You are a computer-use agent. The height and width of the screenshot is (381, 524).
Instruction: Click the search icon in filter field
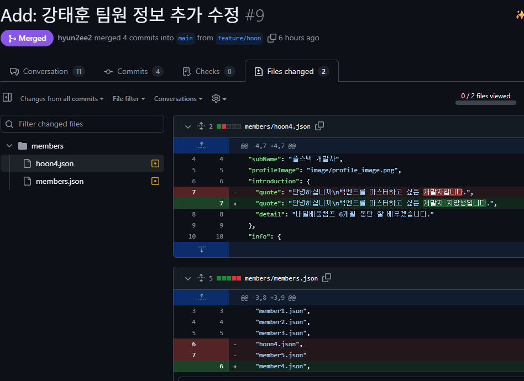pos(9,124)
